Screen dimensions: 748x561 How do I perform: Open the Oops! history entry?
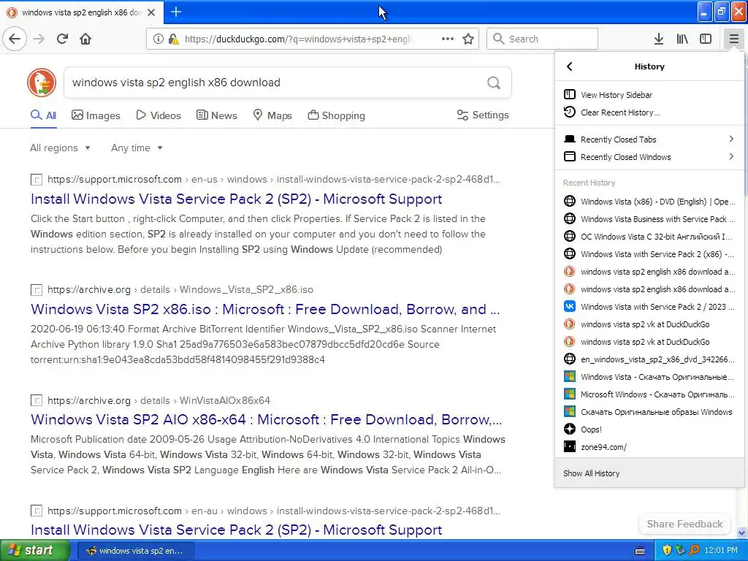click(x=649, y=430)
